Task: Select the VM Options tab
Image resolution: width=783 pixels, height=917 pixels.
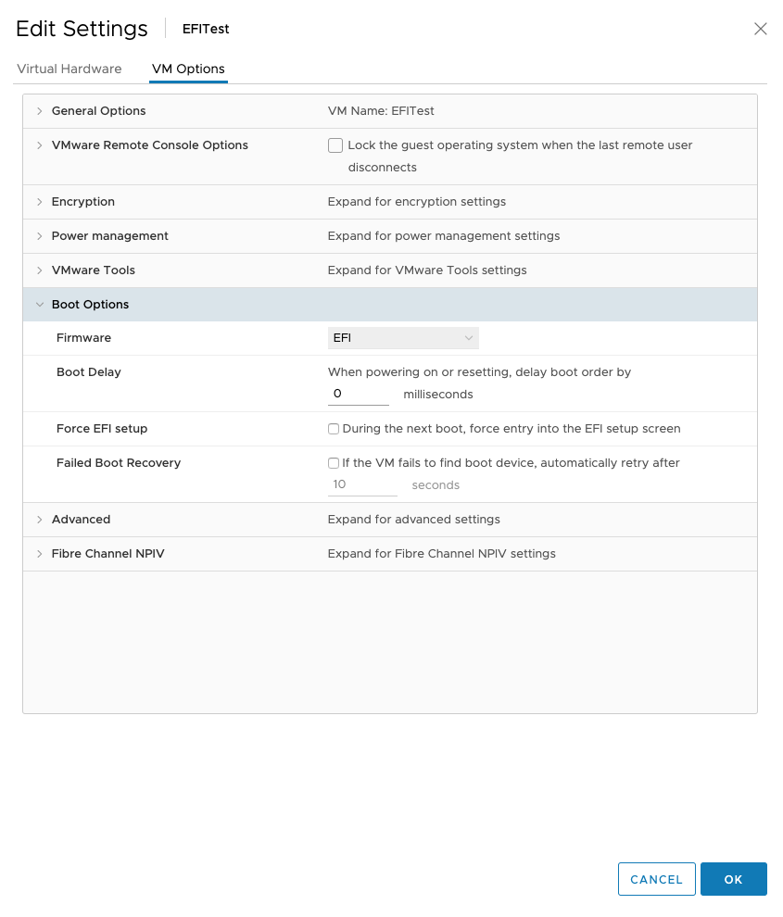Action: point(188,69)
